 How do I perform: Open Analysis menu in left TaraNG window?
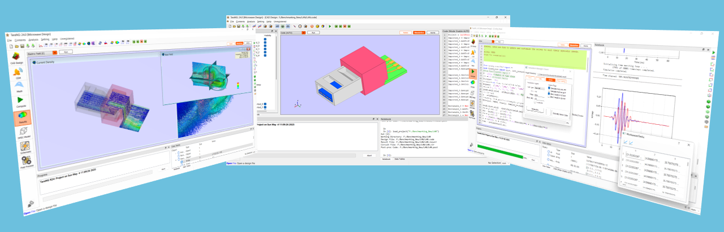tap(34, 40)
